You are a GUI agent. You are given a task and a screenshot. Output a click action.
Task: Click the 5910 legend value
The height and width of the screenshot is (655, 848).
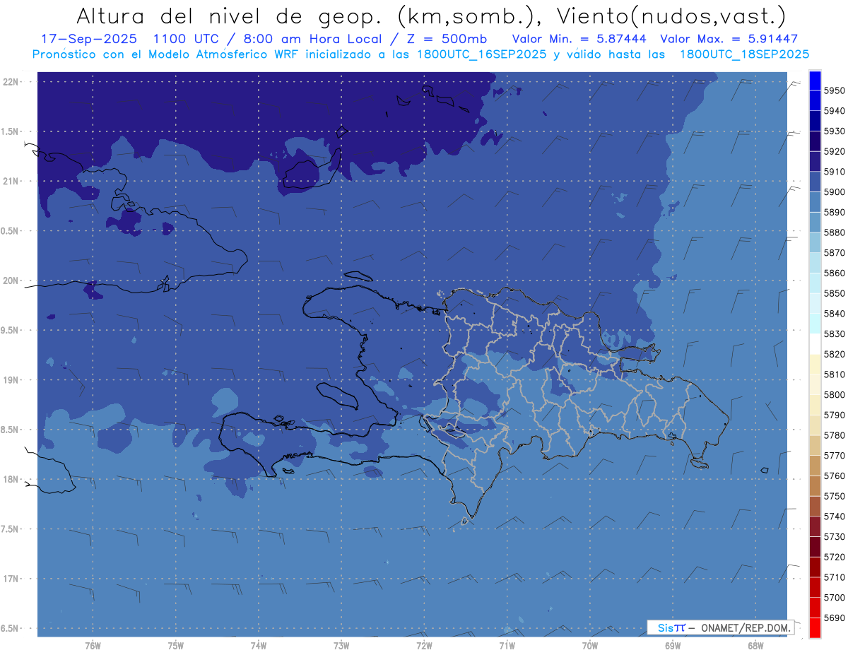point(834,172)
